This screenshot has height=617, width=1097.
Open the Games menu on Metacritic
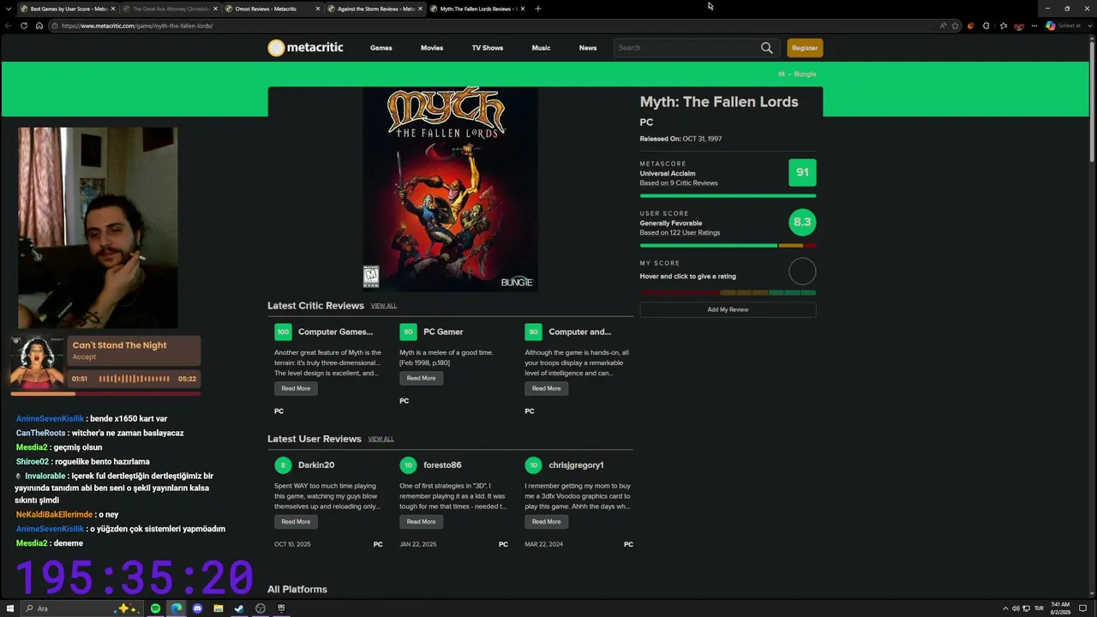click(x=381, y=48)
